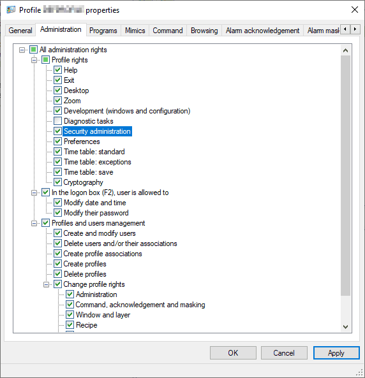The height and width of the screenshot is (378, 365).
Task: Toggle the Profile rights tri-state box
Action: tap(46, 60)
